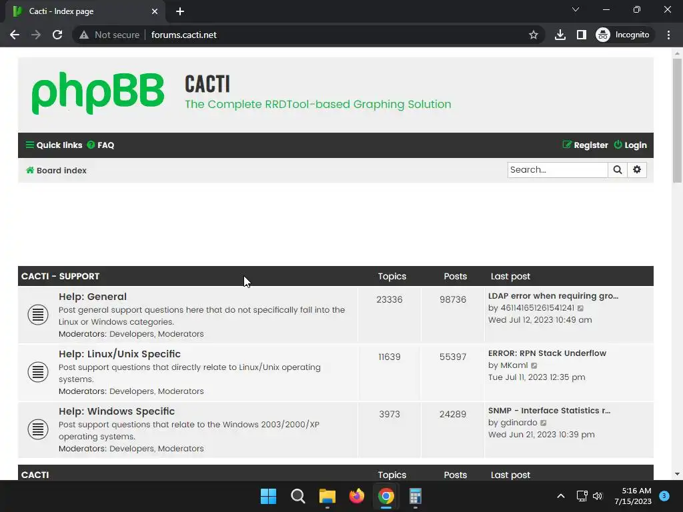Image resolution: width=683 pixels, height=512 pixels.
Task: Open File Explorer from taskbar
Action: click(x=327, y=496)
